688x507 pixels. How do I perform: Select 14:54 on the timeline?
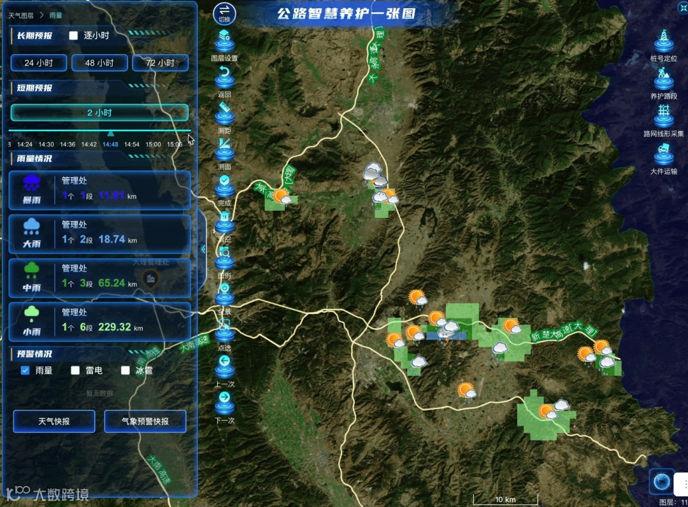pos(132,145)
